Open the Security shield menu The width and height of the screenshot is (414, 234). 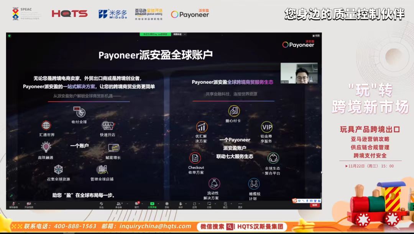101,205
